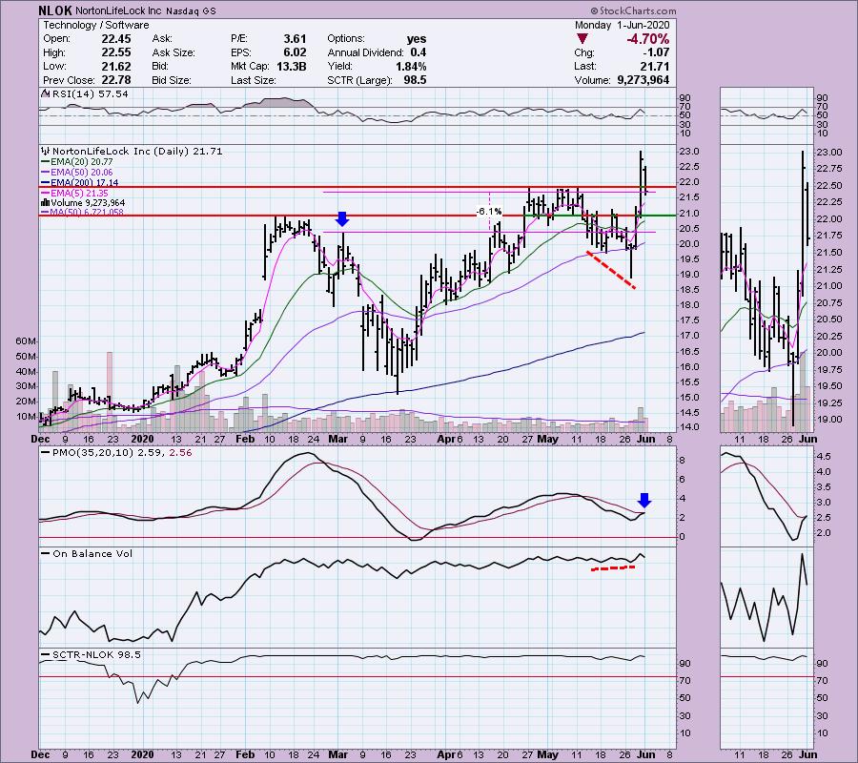This screenshot has width=858, height=763.
Task: Click the EMA(50) 20.06 legend entry
Action: 82,173
